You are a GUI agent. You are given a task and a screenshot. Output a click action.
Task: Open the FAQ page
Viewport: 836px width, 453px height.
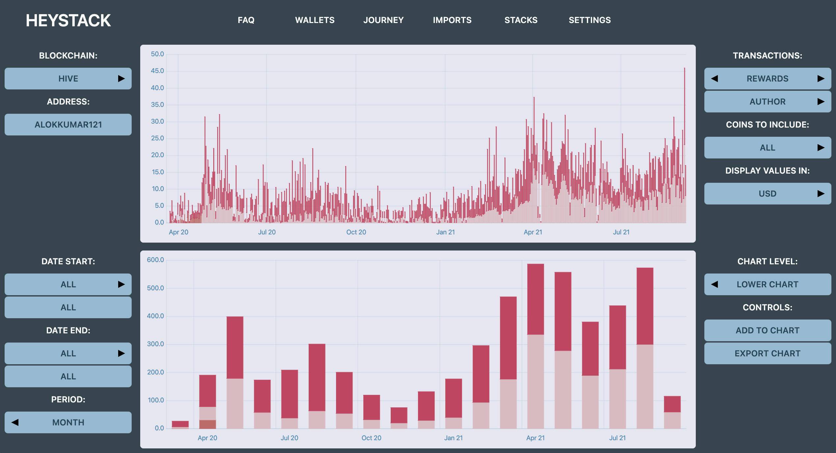click(x=246, y=20)
